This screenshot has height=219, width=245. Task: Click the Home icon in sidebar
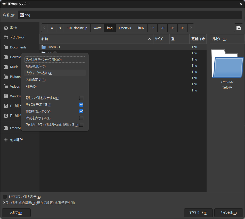(x=6, y=28)
